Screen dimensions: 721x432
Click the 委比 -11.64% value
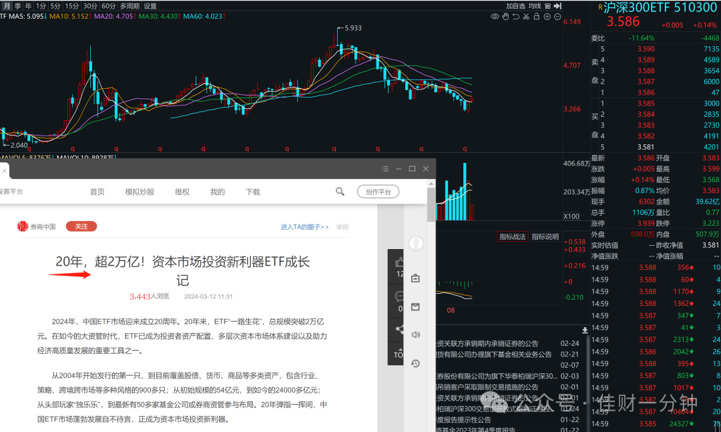[x=641, y=38]
